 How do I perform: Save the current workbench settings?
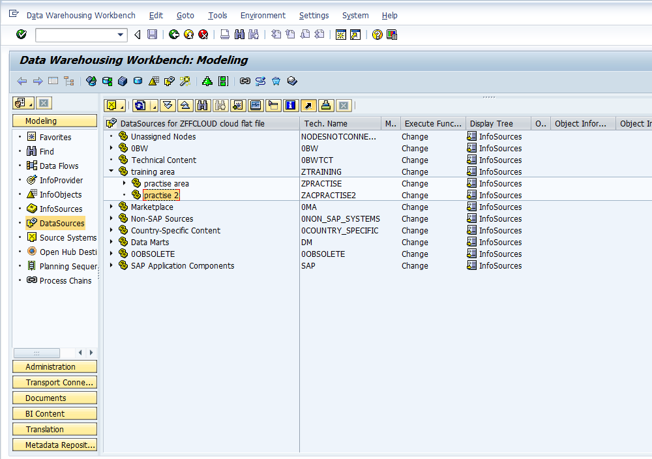tap(153, 34)
